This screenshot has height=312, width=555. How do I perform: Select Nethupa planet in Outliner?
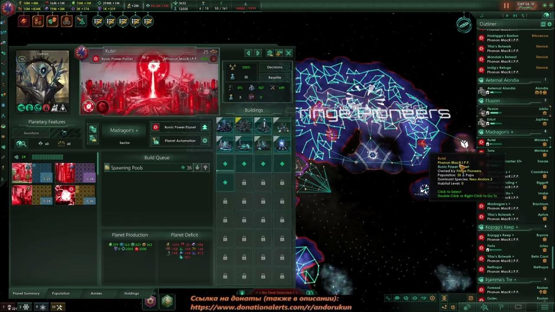pyautogui.click(x=514, y=269)
